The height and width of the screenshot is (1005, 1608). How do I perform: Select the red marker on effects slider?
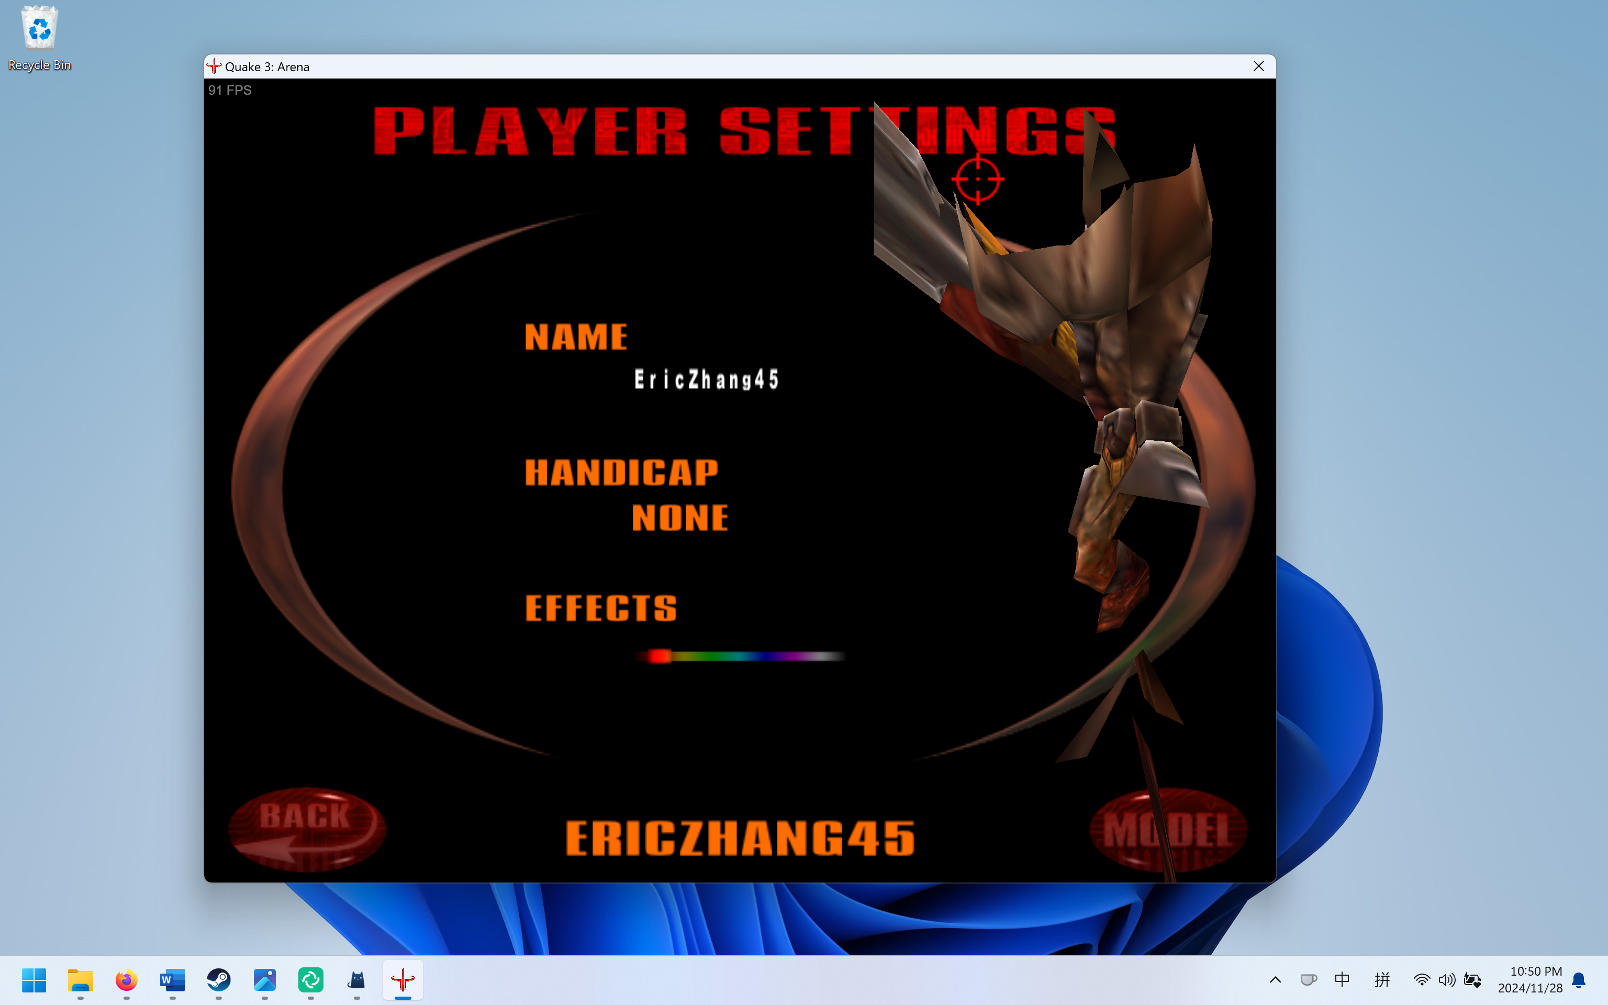pos(660,657)
